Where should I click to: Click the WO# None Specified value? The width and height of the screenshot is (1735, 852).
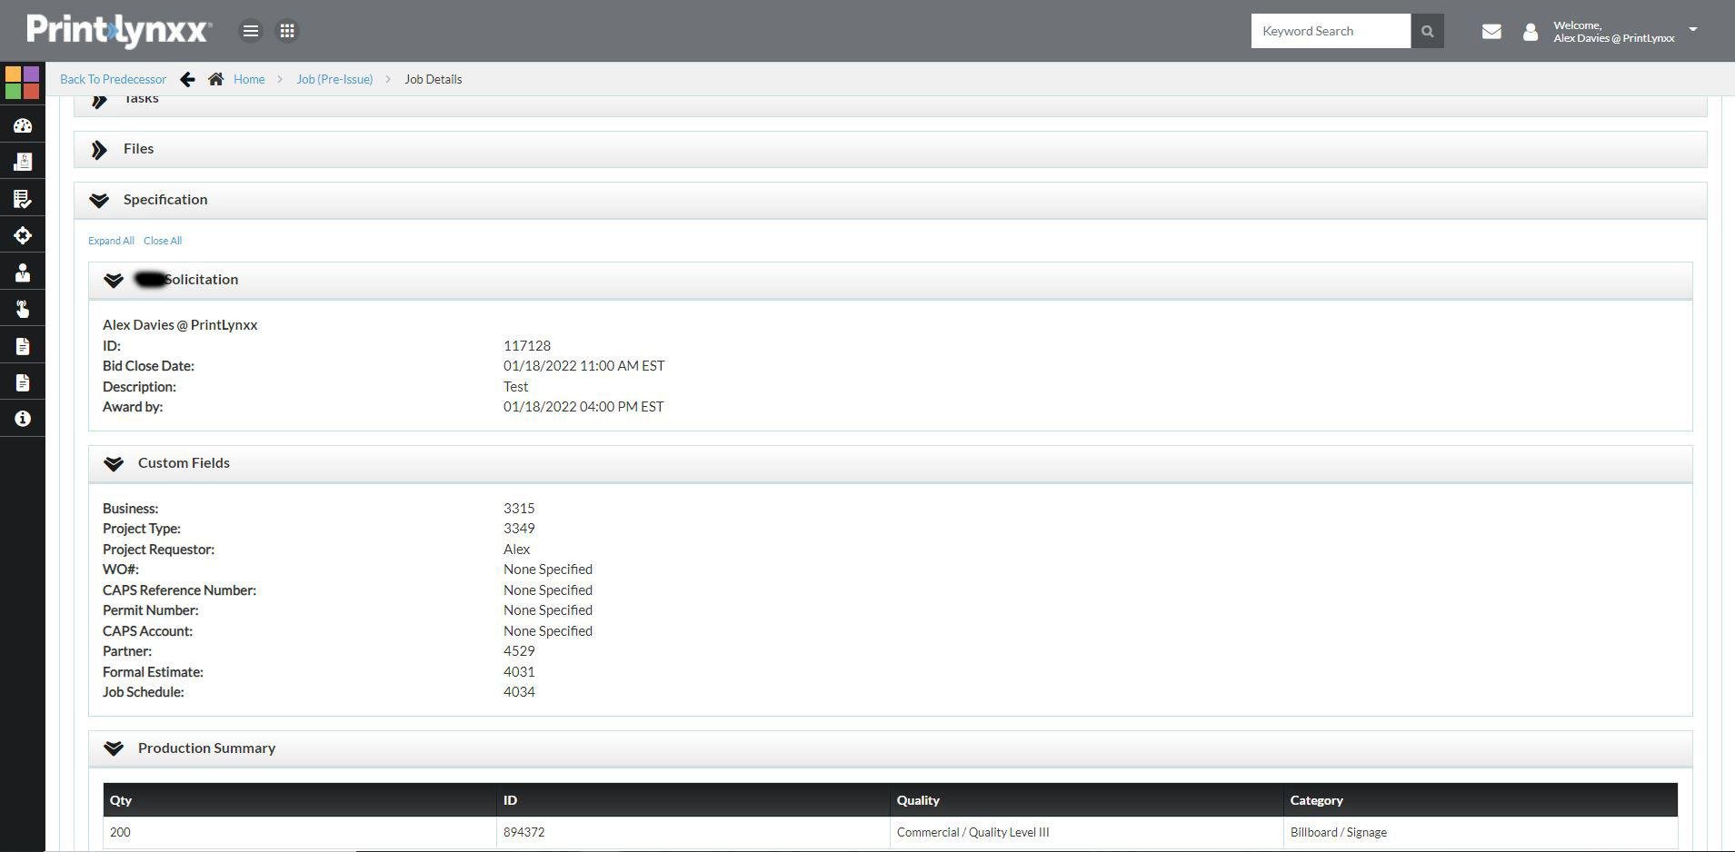click(x=548, y=570)
